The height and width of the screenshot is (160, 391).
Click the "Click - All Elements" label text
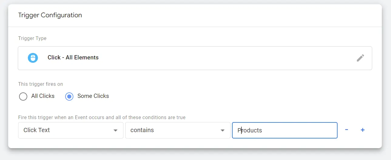[73, 58]
